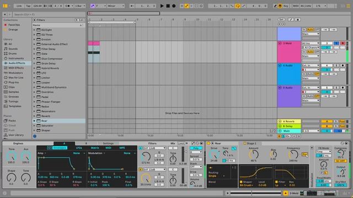
Task: Toggle the MIDI Arrangement Overdub plus icon
Action: pyautogui.click(x=181, y=6)
